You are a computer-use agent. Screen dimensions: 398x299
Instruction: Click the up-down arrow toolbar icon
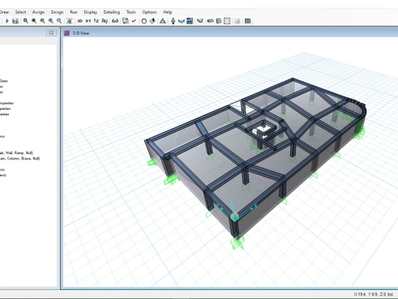click(173, 21)
